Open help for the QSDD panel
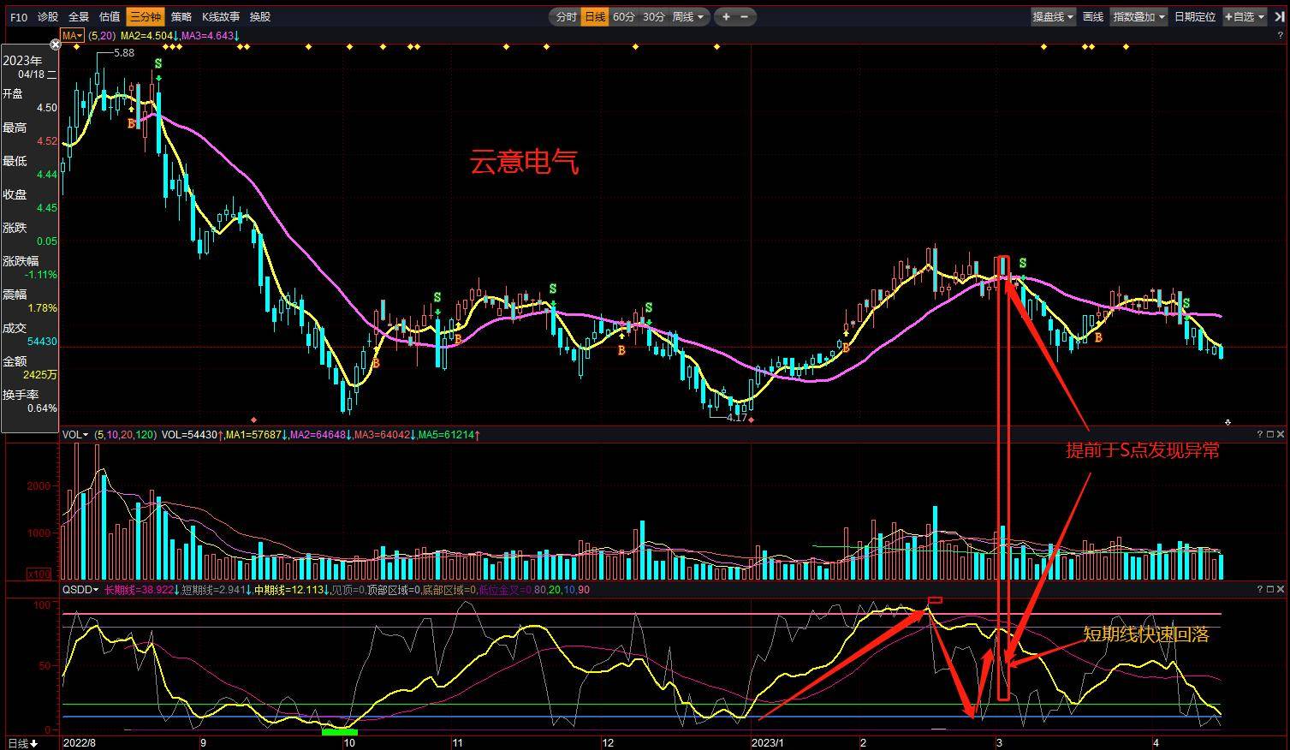The width and height of the screenshot is (1290, 750). 1260,589
